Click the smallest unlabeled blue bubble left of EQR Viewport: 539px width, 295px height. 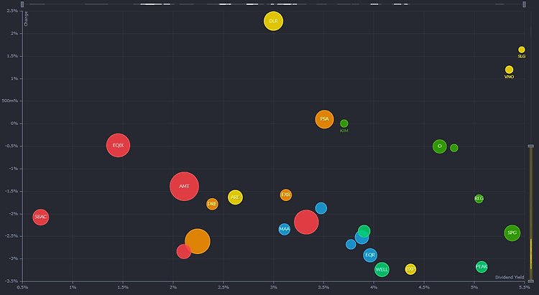[351, 245]
